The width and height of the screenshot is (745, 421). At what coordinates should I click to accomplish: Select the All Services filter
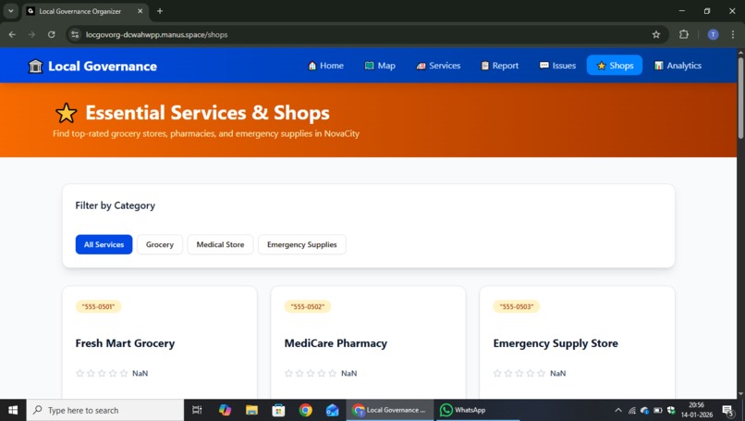pos(104,244)
